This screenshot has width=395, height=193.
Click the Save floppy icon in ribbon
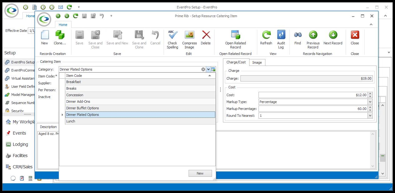tap(80, 35)
